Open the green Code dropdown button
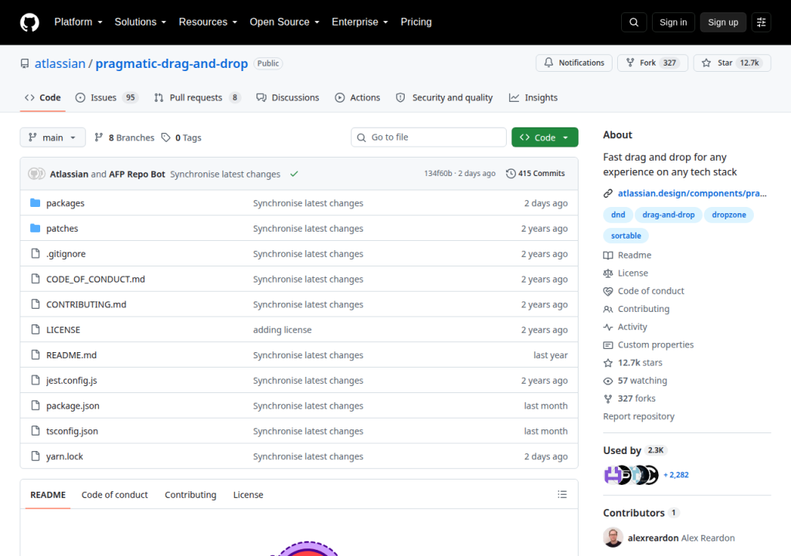The image size is (791, 556). point(545,137)
